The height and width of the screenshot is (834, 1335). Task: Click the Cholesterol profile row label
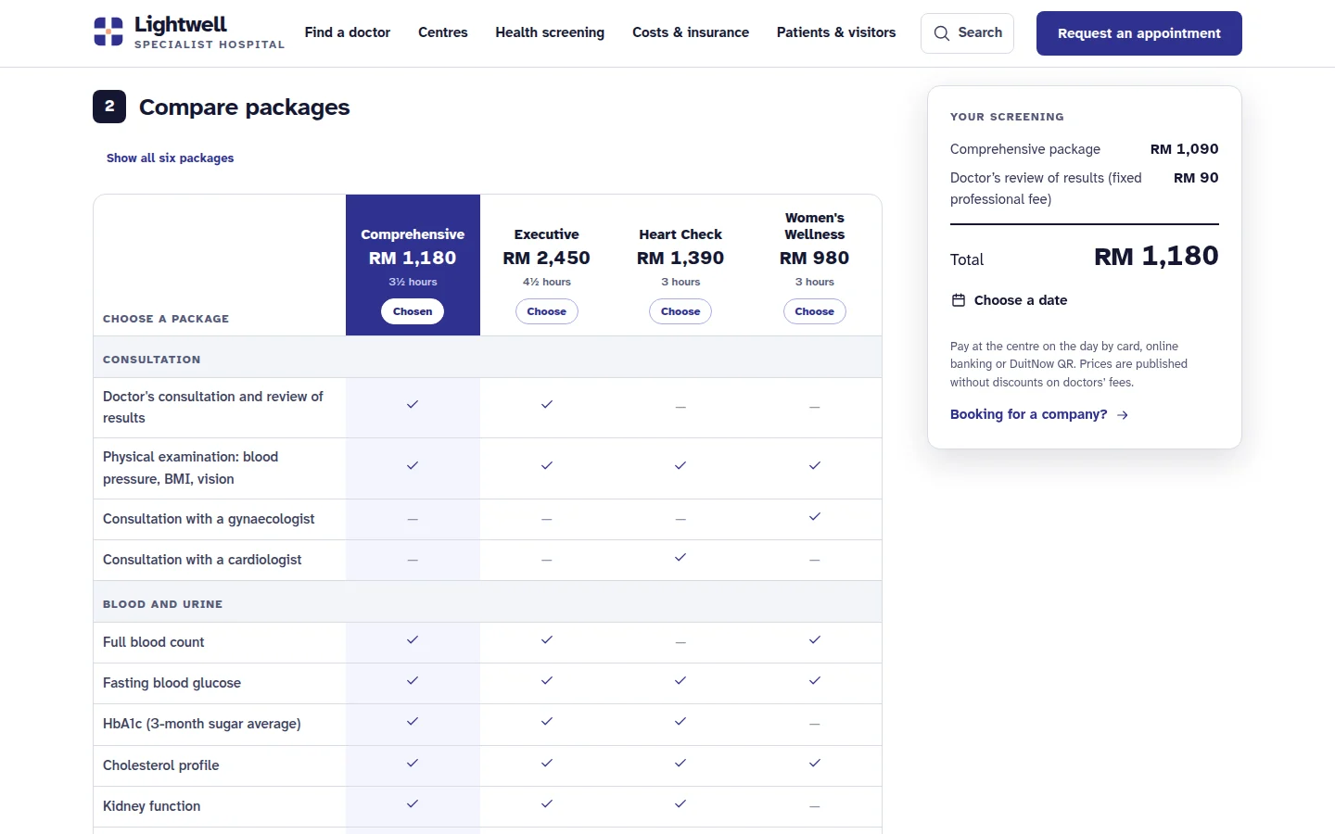pyautogui.click(x=161, y=765)
